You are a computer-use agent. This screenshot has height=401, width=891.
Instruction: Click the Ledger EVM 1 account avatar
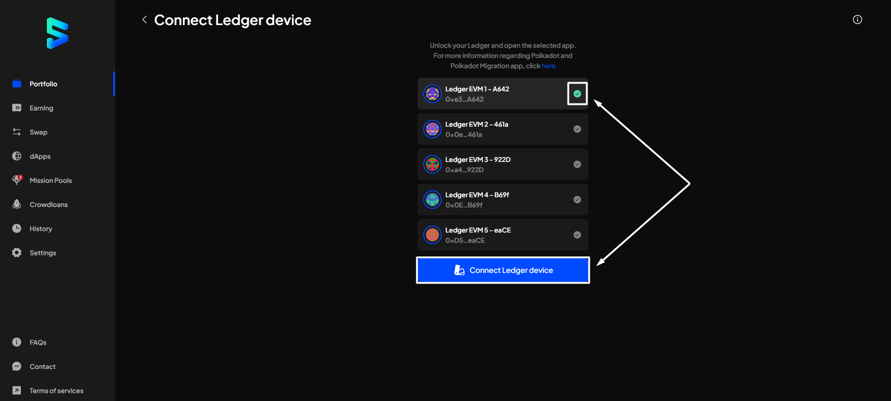[432, 94]
